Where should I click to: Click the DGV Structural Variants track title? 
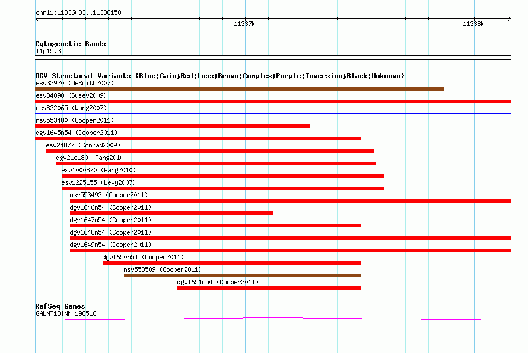[x=220, y=76]
